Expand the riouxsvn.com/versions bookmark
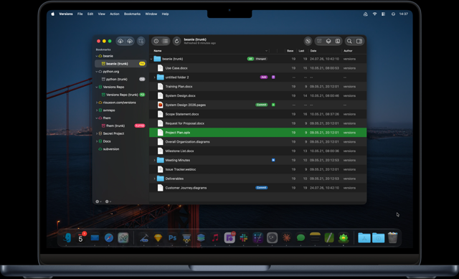This screenshot has height=279, width=459. click(97, 103)
